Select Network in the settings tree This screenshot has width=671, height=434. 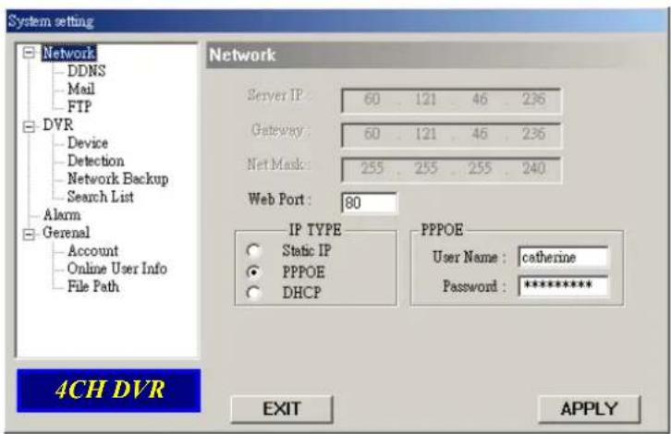[x=69, y=53]
